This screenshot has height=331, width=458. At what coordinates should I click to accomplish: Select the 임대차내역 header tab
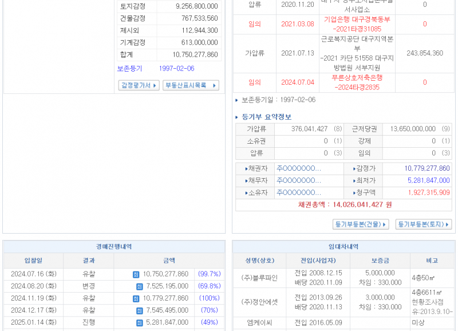[x=342, y=246]
